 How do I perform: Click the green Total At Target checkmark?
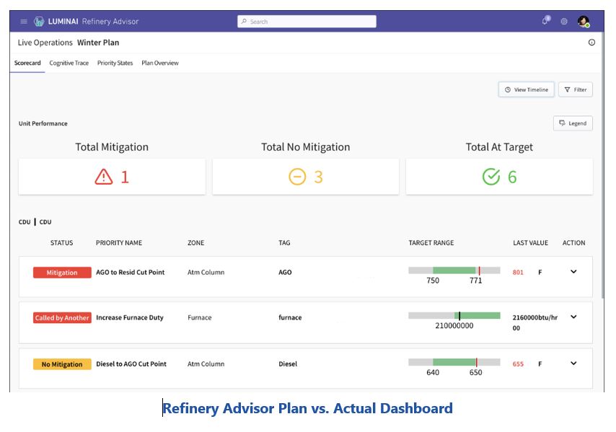coord(491,177)
